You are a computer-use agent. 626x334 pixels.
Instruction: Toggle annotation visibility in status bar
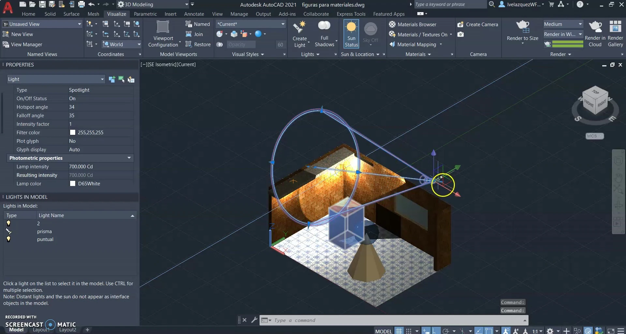tap(506, 331)
